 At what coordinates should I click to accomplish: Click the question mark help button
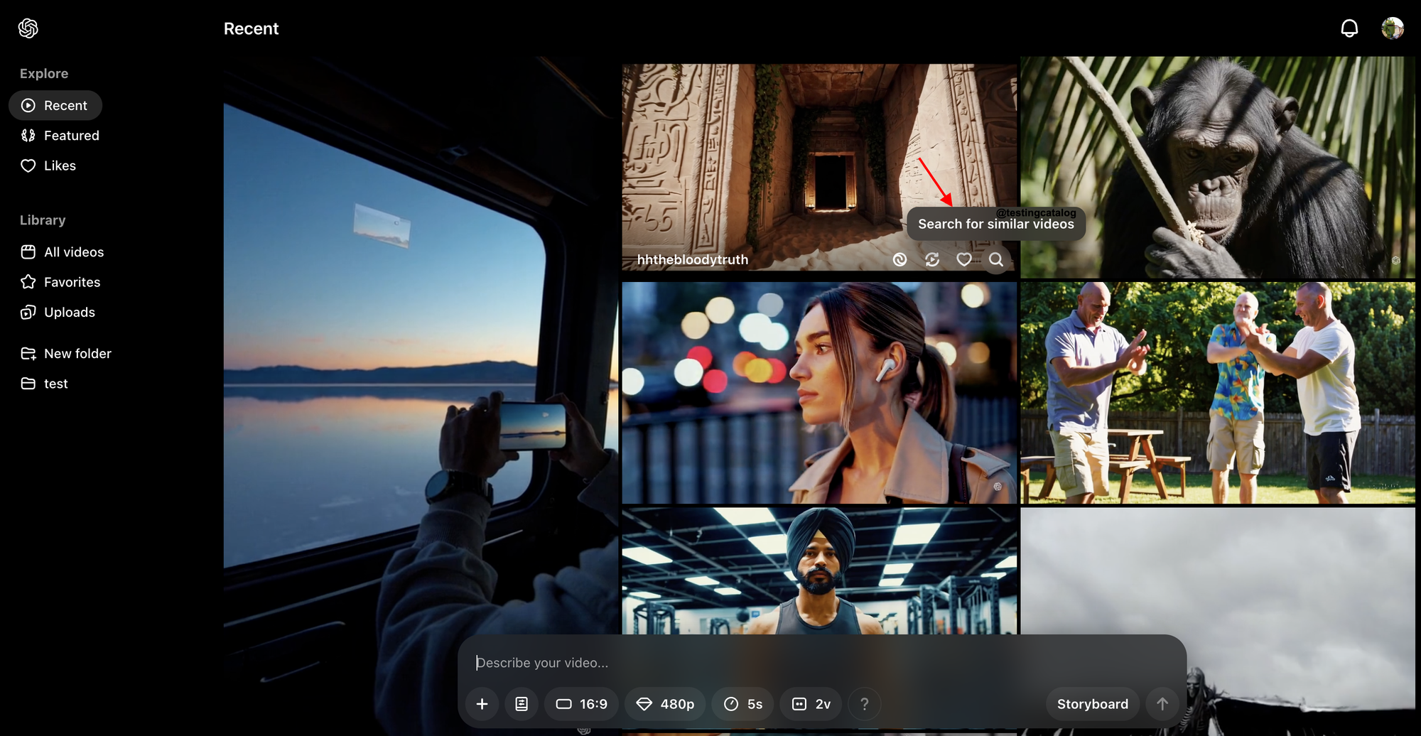click(x=865, y=704)
